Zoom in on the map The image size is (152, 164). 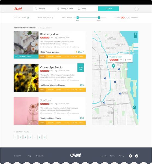click(x=135, y=34)
